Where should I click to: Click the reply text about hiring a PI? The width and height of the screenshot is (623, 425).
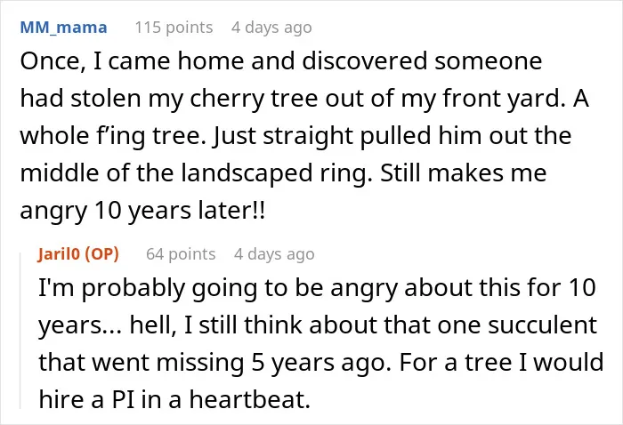click(x=321, y=343)
